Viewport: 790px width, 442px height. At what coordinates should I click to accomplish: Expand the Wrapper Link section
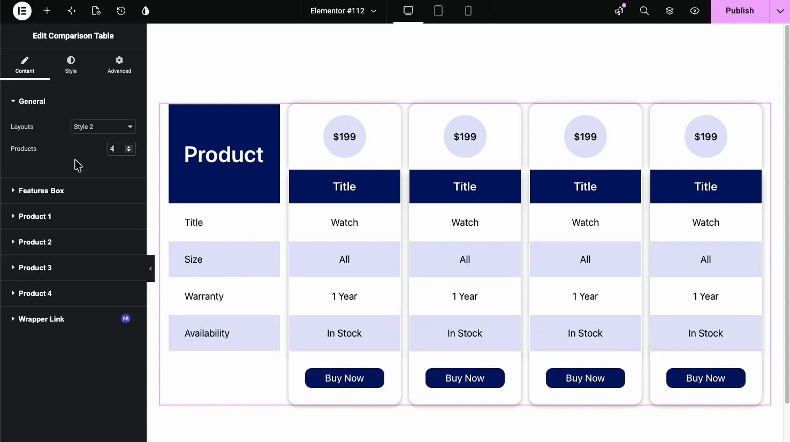pos(73,319)
